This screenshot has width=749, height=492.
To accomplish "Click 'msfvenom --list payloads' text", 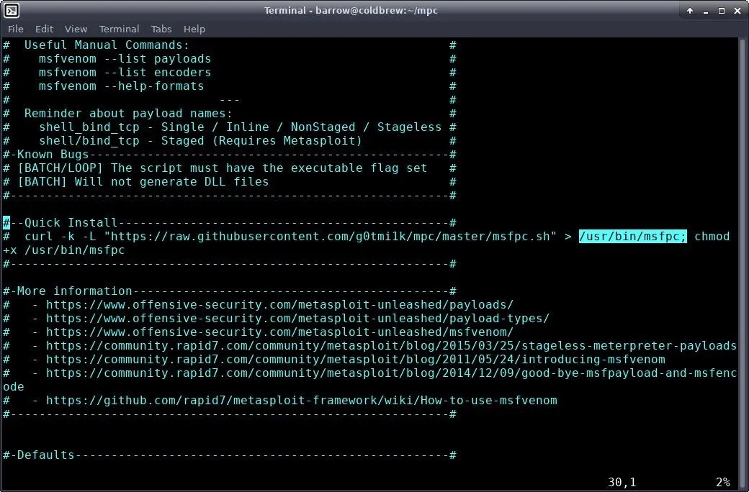I will click(x=125, y=59).
